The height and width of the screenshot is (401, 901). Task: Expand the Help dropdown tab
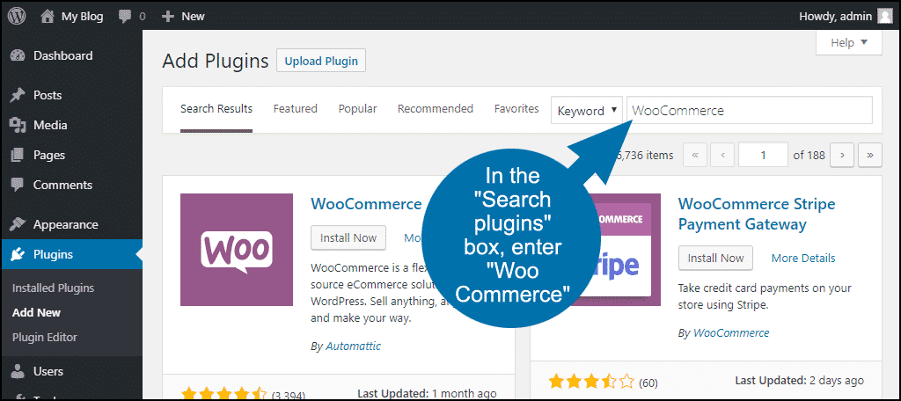coord(849,43)
